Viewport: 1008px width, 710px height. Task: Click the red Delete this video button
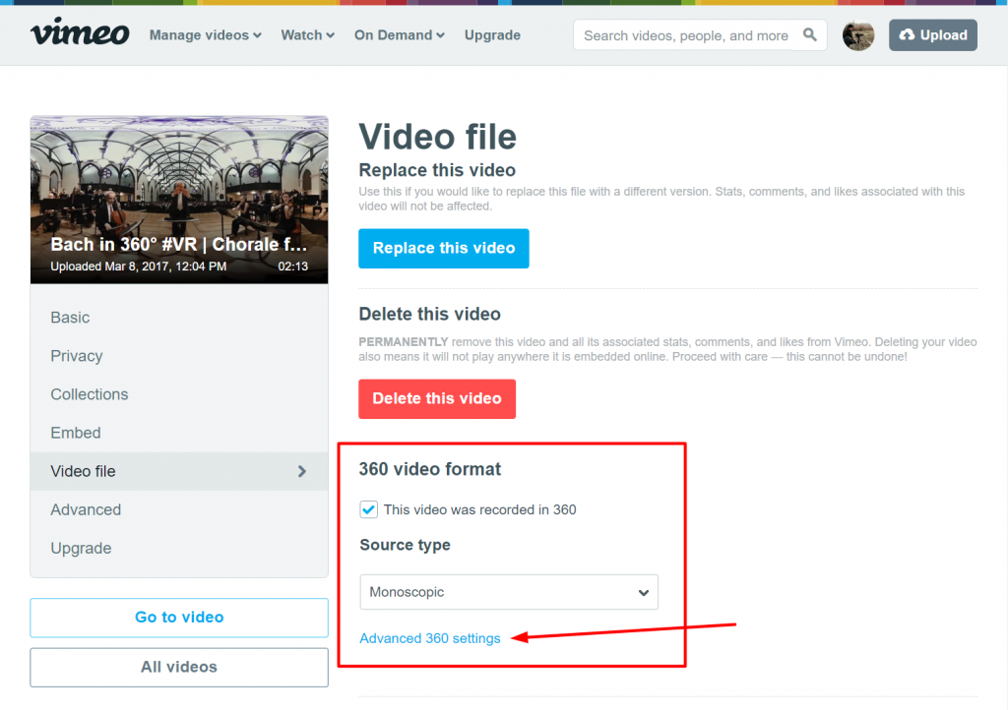(437, 398)
